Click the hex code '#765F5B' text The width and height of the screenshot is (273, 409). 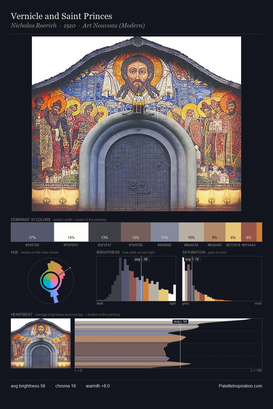(x=136, y=245)
